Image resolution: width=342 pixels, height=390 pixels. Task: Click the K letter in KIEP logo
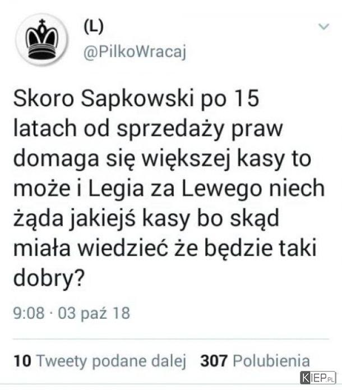[x=305, y=378]
